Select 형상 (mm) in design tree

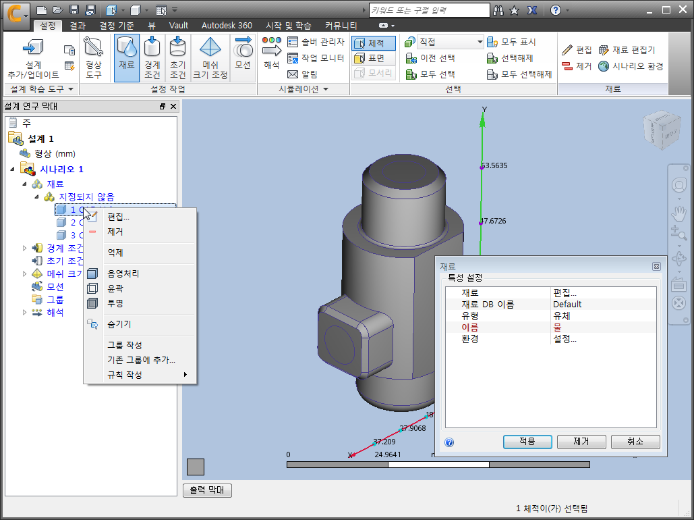pos(55,154)
